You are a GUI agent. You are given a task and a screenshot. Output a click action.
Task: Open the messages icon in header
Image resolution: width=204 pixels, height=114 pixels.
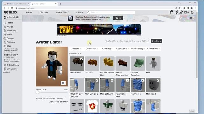pyautogui.click(x=176, y=12)
